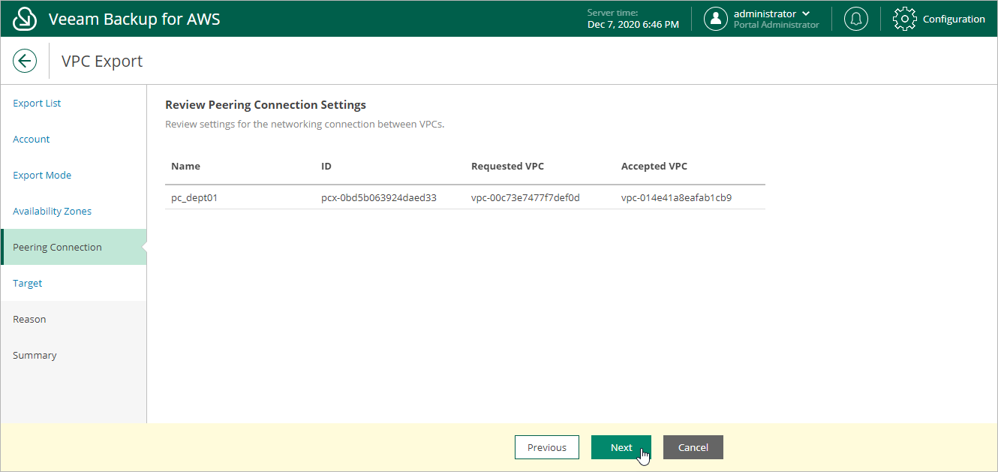Select the Reason step

point(29,319)
